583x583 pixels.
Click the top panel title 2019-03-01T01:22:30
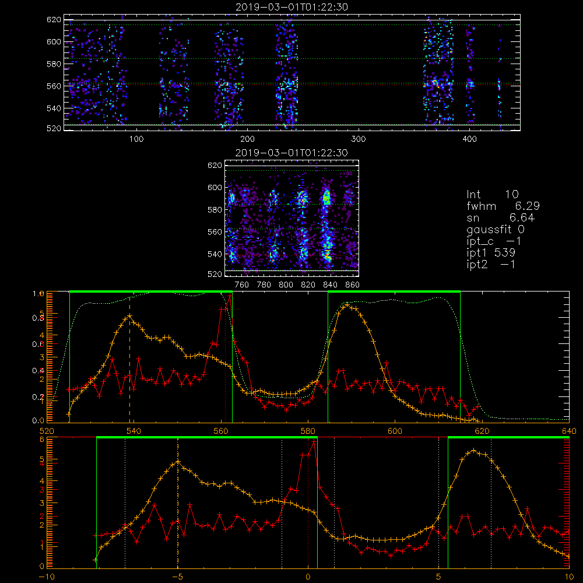click(x=292, y=7)
